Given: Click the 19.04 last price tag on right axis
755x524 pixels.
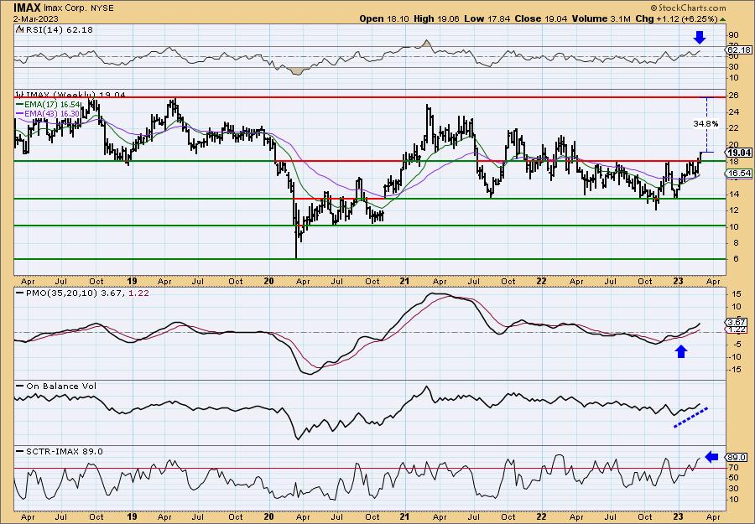Looking at the screenshot, I should point(739,152).
